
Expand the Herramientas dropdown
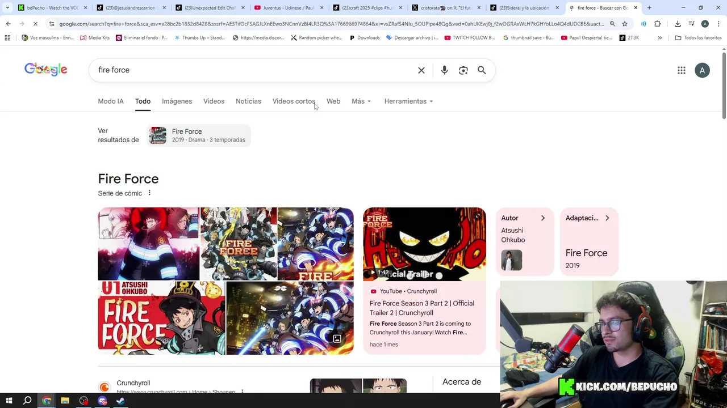pyautogui.click(x=408, y=101)
